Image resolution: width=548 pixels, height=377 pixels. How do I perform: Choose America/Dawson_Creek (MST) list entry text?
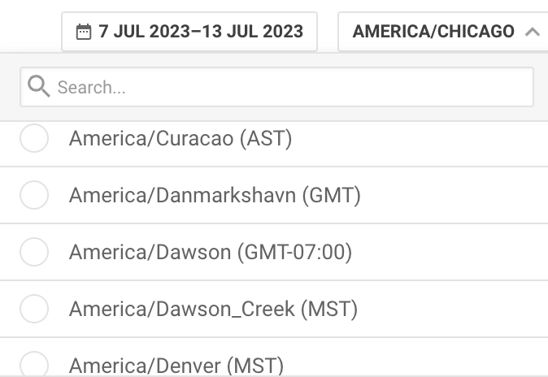point(213,310)
